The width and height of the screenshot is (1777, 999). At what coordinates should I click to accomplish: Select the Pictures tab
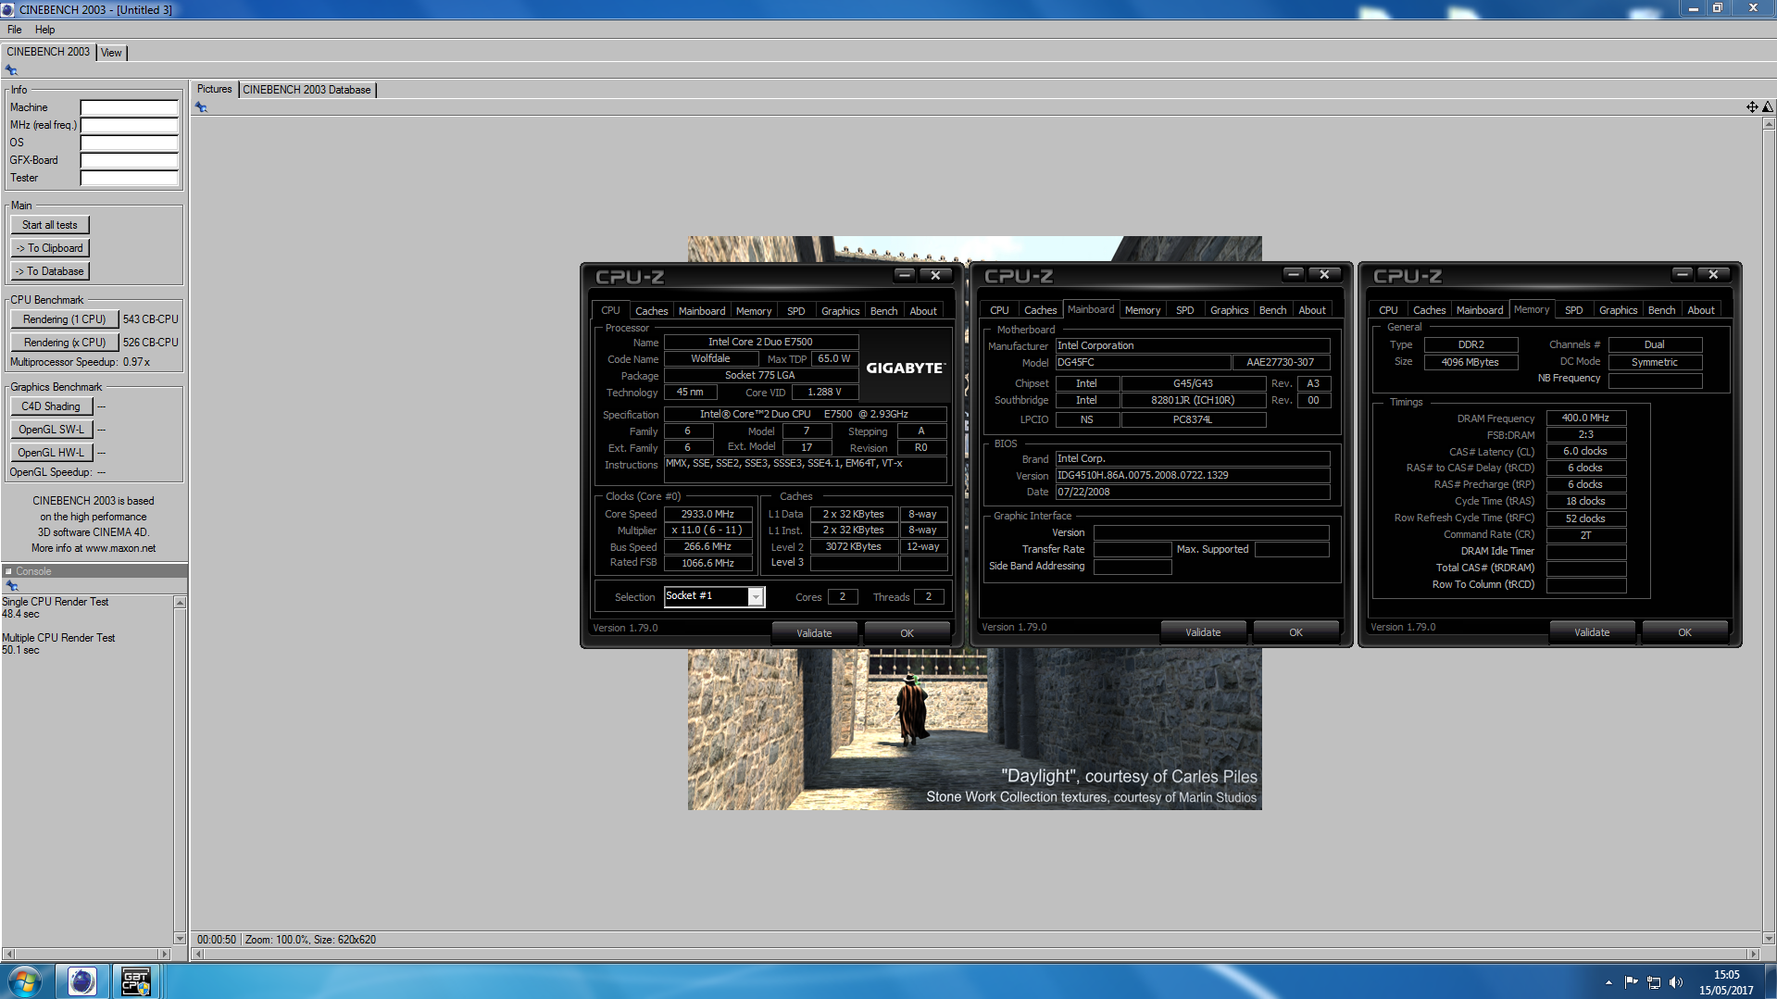click(x=214, y=90)
